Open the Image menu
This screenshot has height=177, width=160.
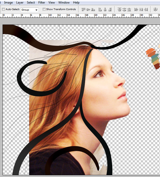[8, 3]
